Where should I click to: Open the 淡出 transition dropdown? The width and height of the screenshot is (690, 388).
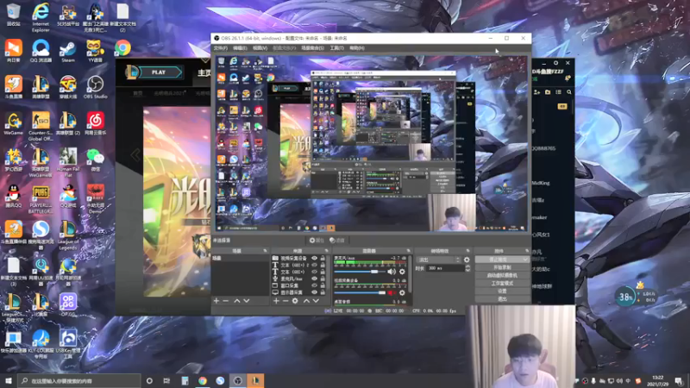(x=439, y=260)
